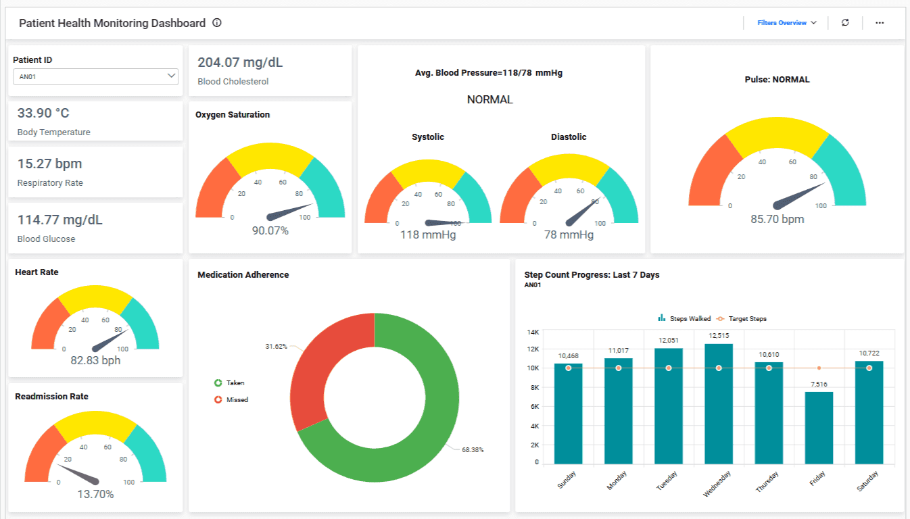Click the green Taken legend icon

tap(218, 382)
